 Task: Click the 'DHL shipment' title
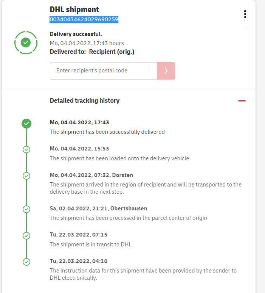[x=74, y=10]
